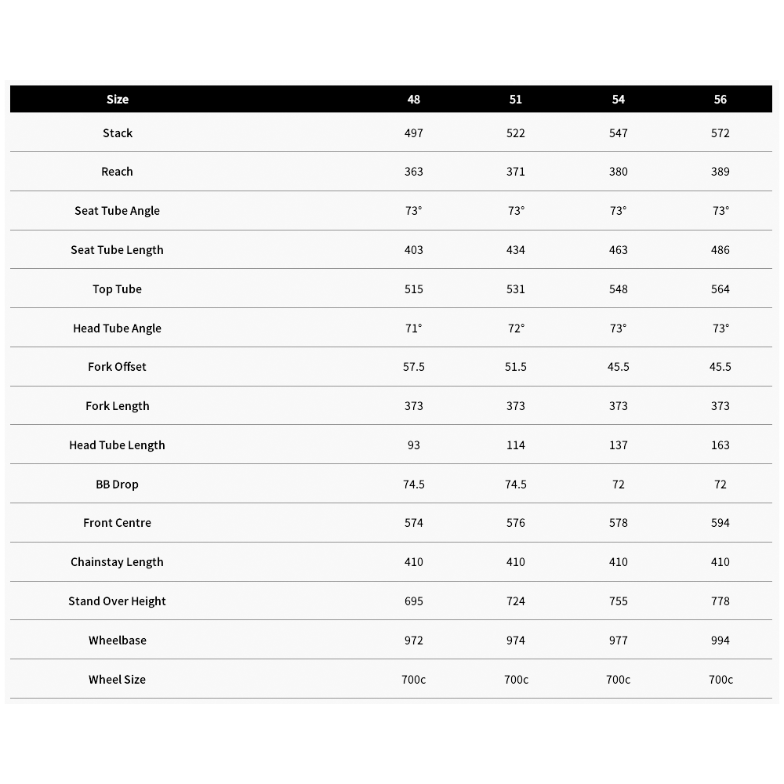Select the size 51 column header
Image resolution: width=784 pixels, height=784 pixels.
pos(516,100)
